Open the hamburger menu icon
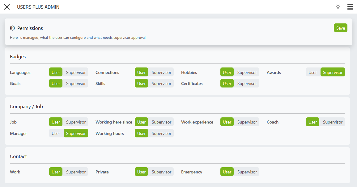 [x=350, y=7]
